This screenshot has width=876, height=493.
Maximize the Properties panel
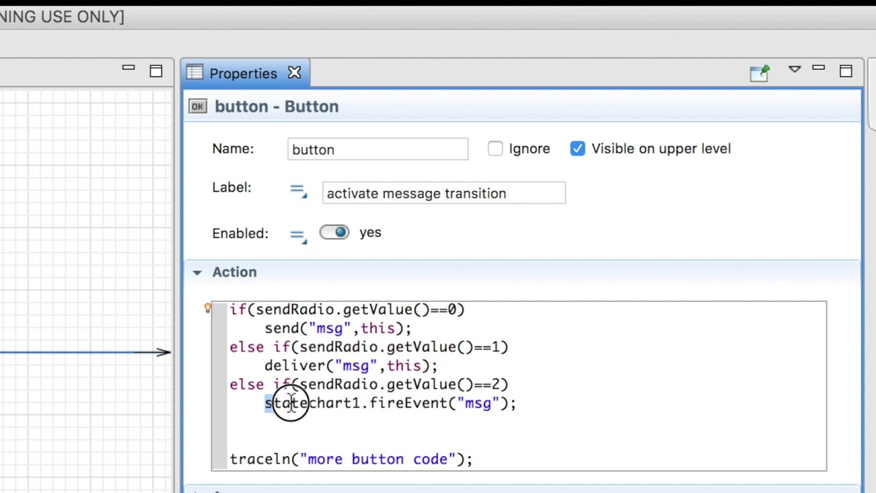coord(846,71)
